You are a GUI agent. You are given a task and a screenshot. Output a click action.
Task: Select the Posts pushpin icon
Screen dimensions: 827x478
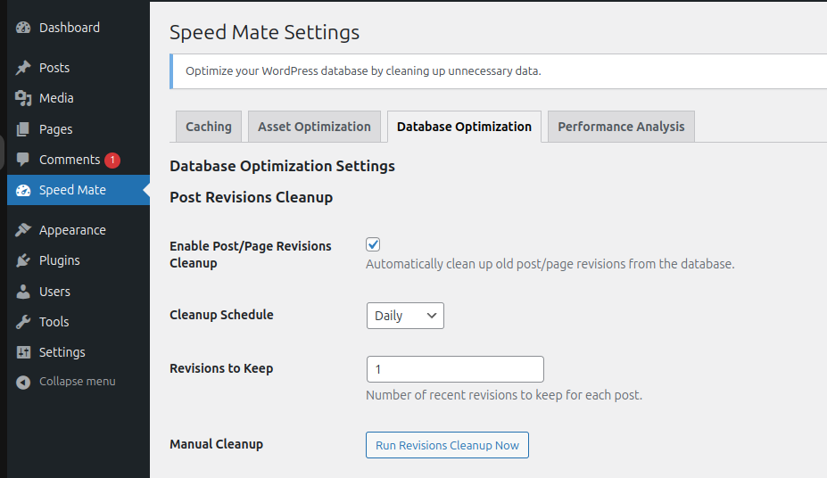23,68
